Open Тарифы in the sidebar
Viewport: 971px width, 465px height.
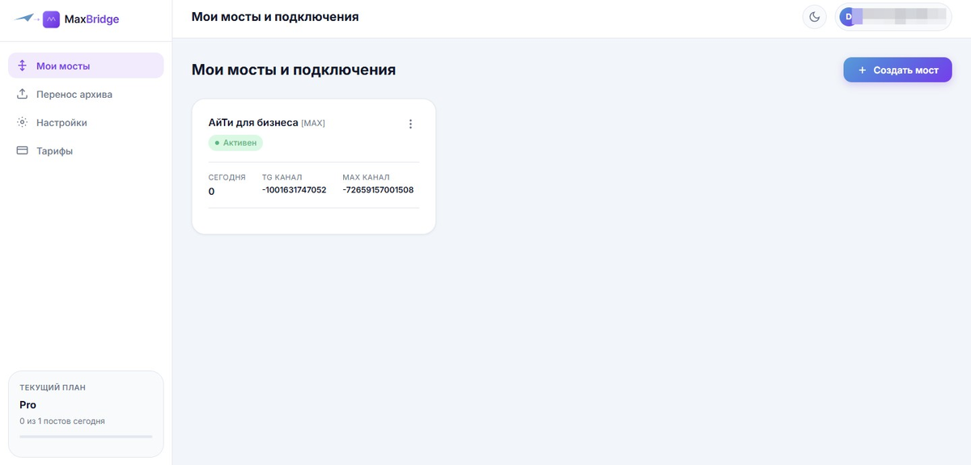(86, 150)
